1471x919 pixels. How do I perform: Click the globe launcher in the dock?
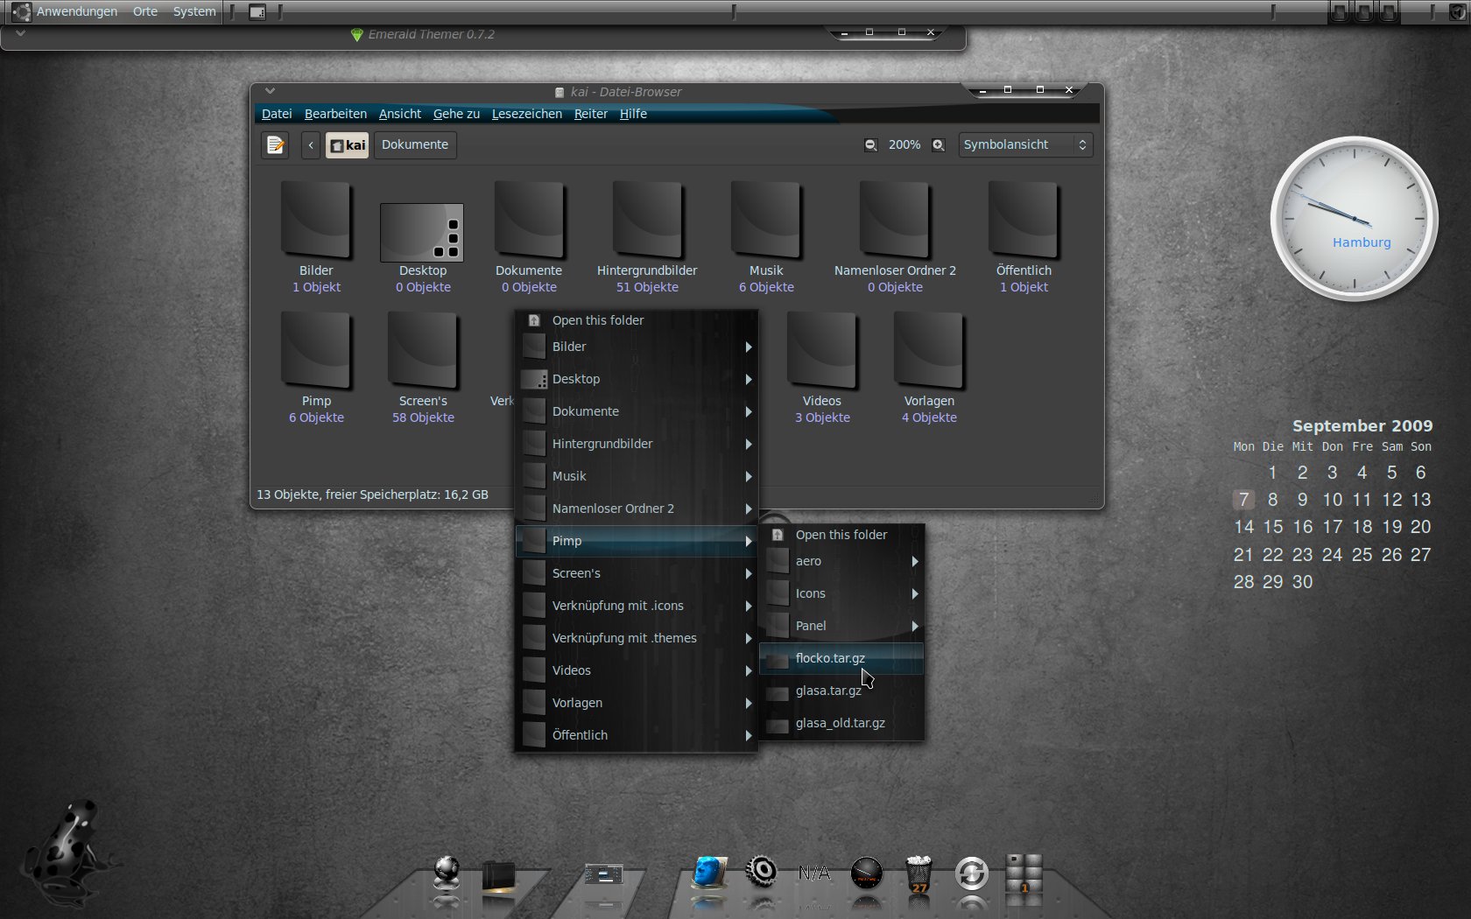click(447, 872)
